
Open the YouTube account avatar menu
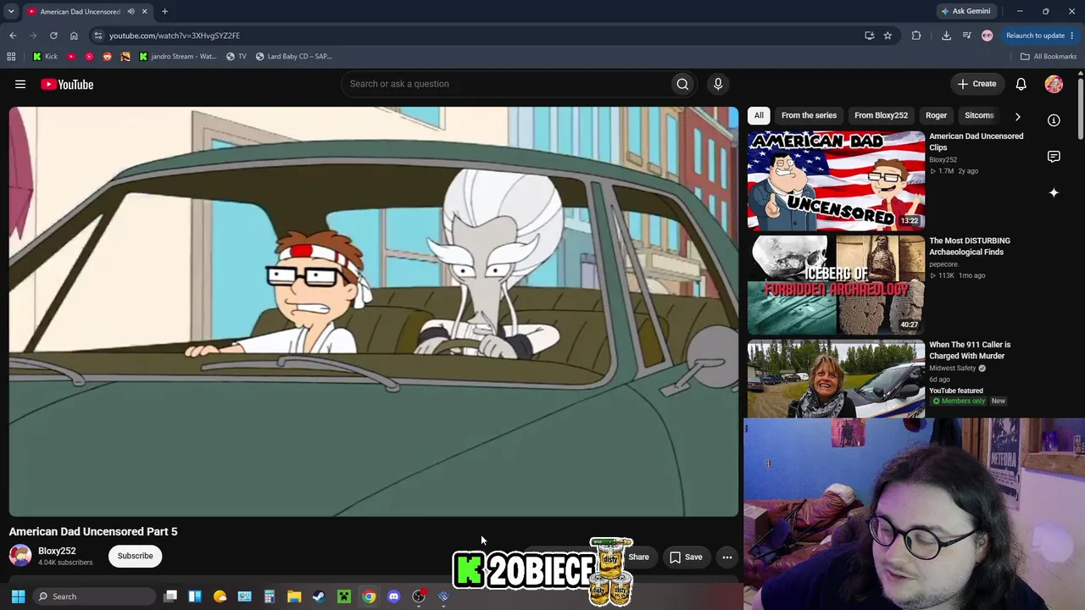1054,84
